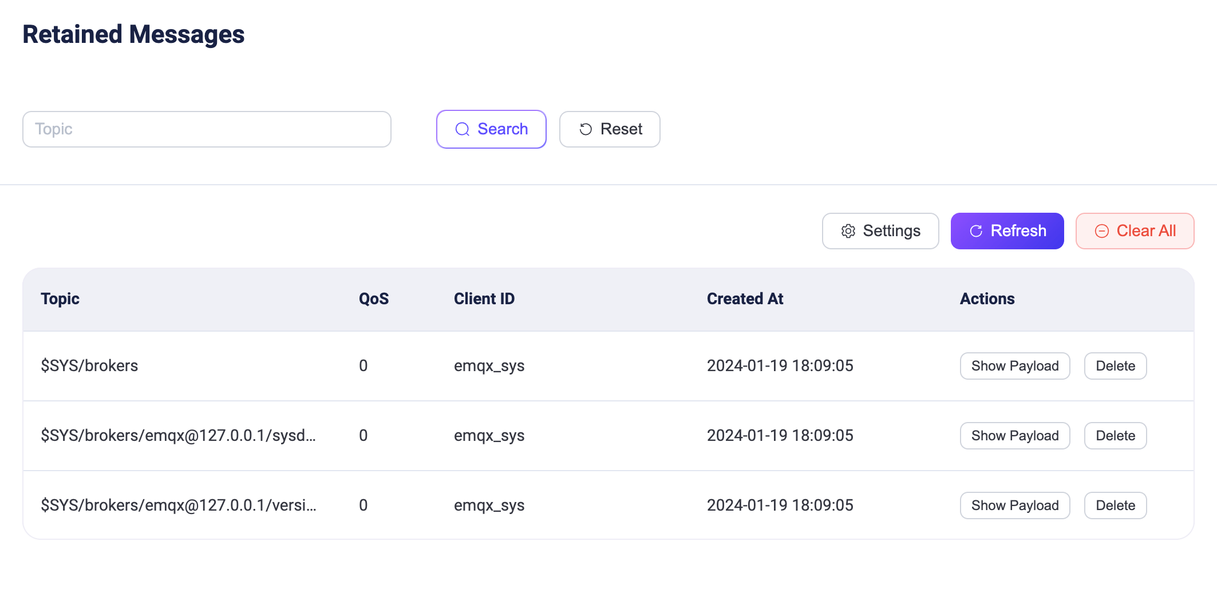This screenshot has width=1217, height=601.
Task: Click the Created At column header
Action: pos(745,299)
